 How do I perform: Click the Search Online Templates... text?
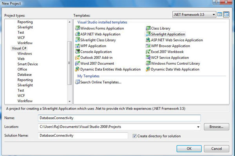click(x=101, y=82)
